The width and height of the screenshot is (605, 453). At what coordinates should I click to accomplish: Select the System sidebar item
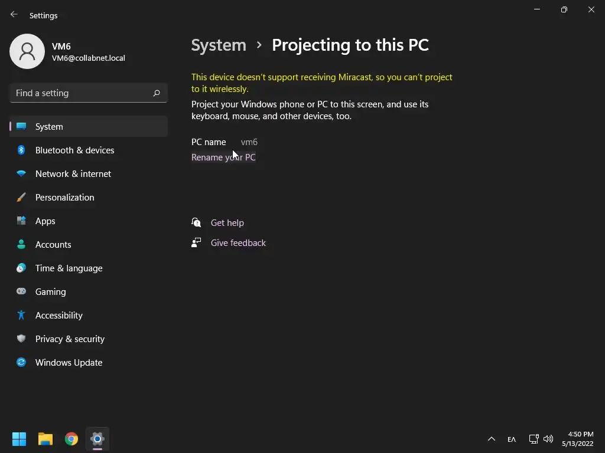[49, 127]
